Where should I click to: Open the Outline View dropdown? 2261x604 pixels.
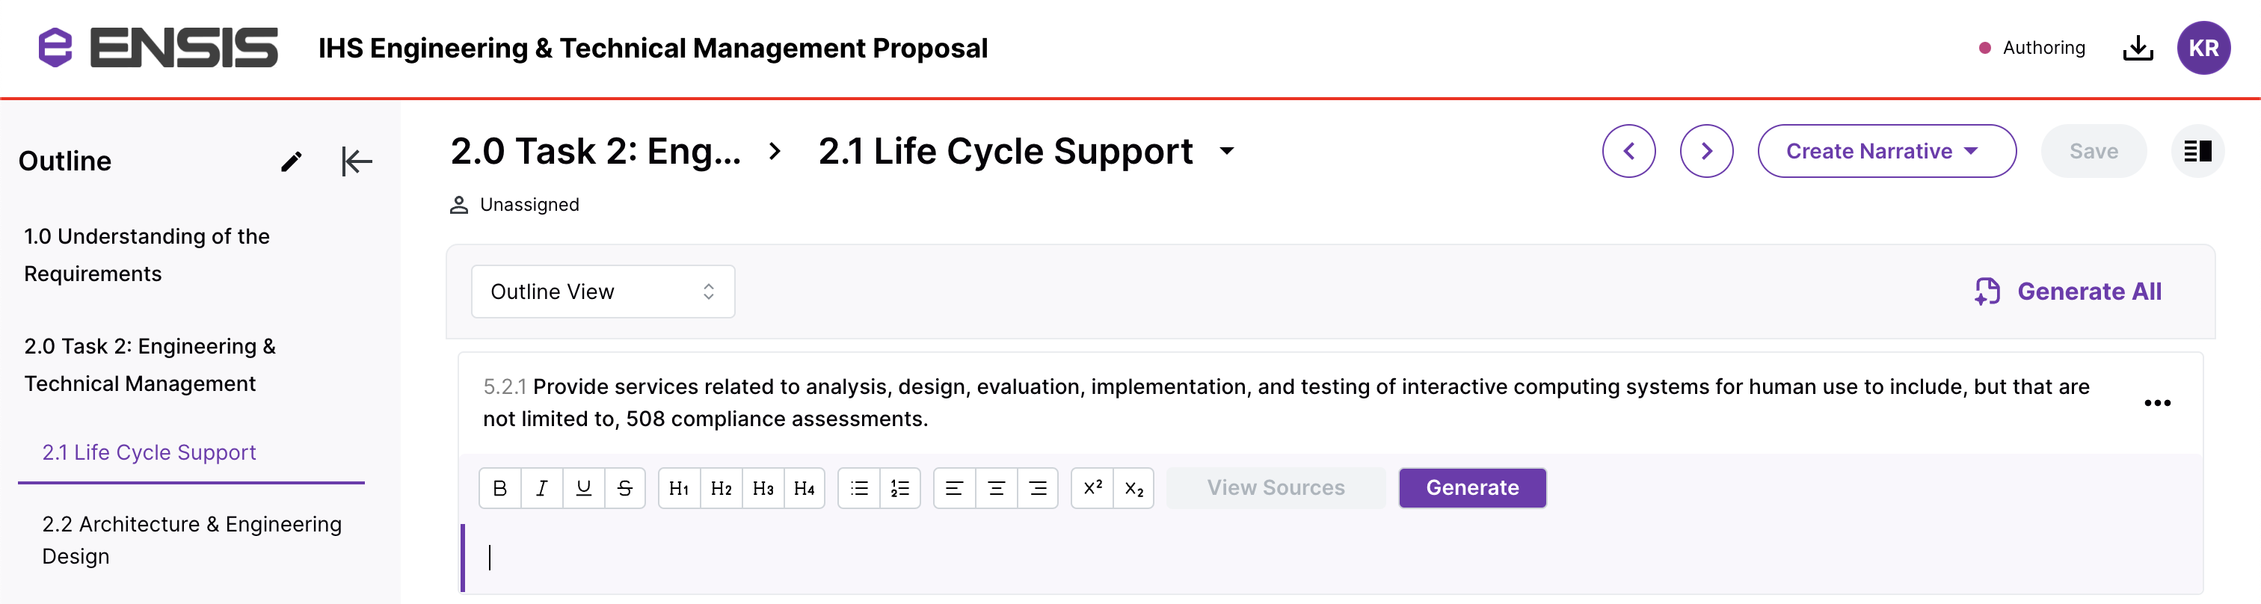point(602,292)
